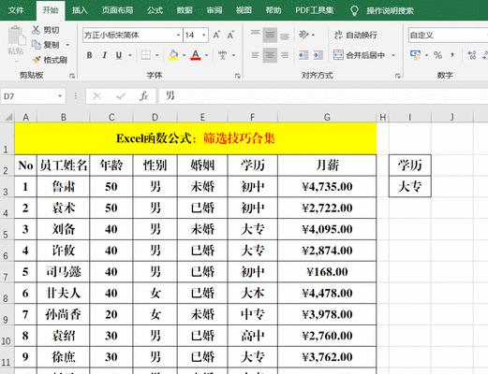
Task: Open font color dropdown arrow
Action: point(207,55)
